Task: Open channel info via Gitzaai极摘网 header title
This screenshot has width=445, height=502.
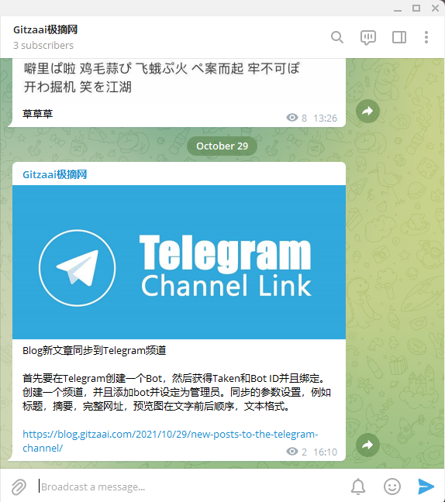Action: tap(45, 29)
